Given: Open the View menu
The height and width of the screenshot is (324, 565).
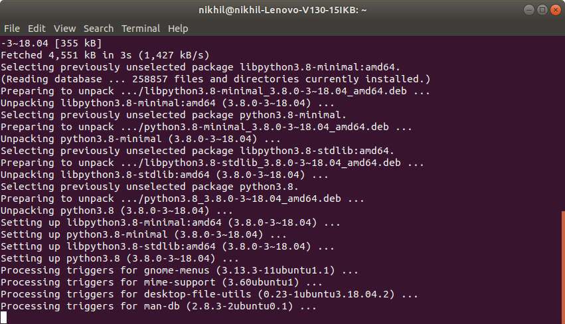Looking at the screenshot, I should 65,29.
